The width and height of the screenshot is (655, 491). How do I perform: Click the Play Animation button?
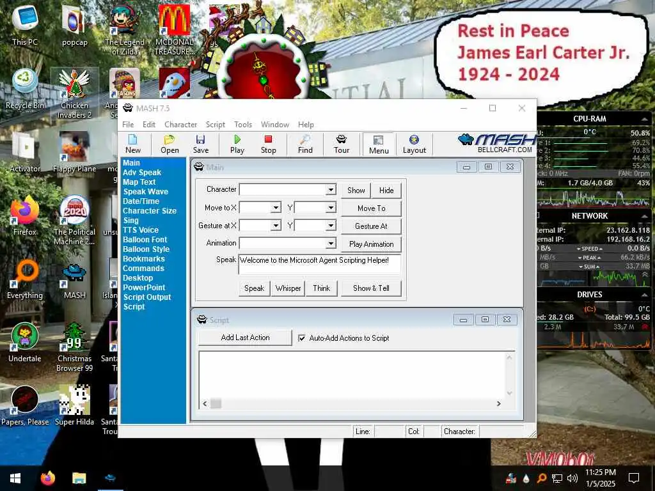(372, 244)
